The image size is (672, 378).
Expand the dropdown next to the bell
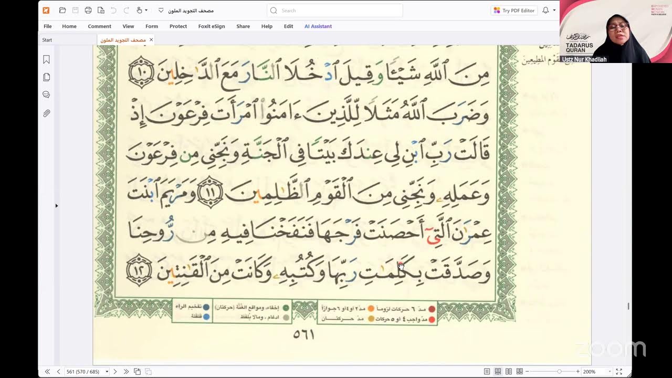pyautogui.click(x=554, y=10)
